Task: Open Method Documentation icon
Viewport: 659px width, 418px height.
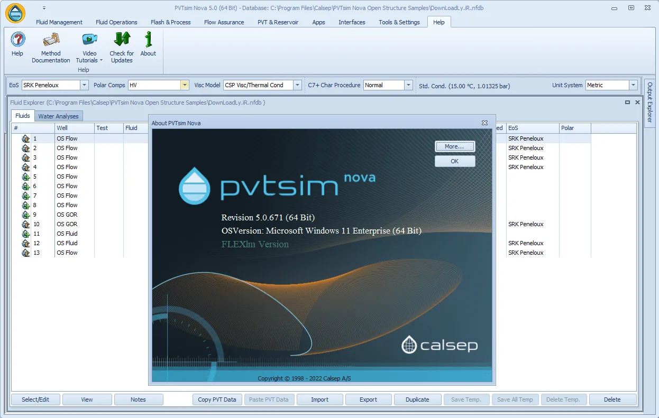Action: pos(51,40)
